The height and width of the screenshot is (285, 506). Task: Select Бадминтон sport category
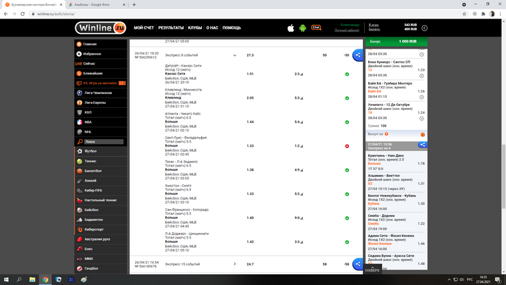[101, 220]
